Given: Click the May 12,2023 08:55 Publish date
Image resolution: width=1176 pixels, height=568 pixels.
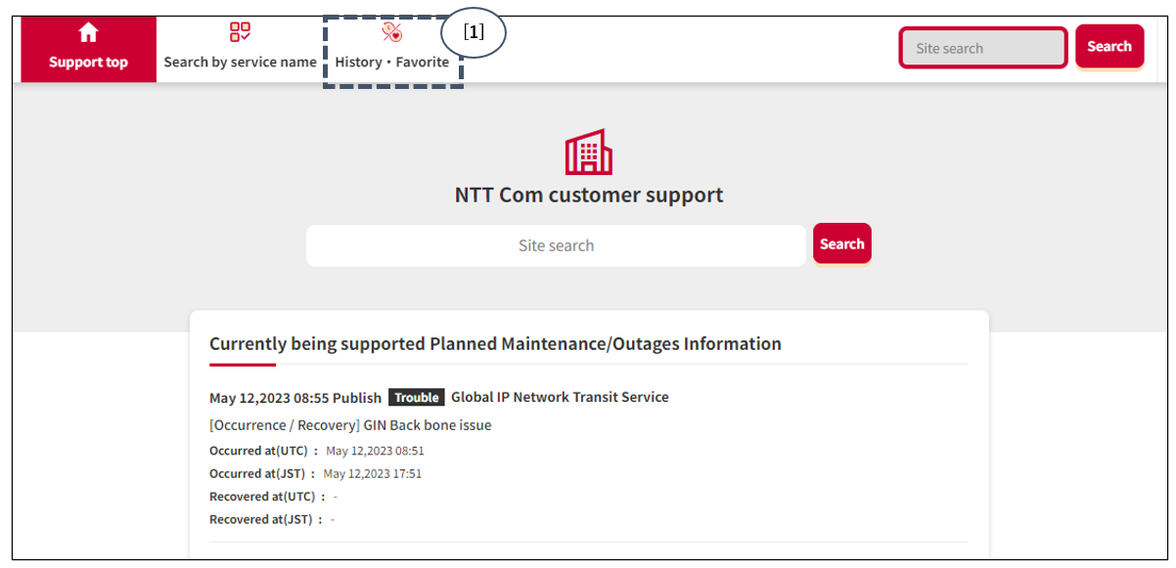Looking at the screenshot, I should tap(295, 398).
